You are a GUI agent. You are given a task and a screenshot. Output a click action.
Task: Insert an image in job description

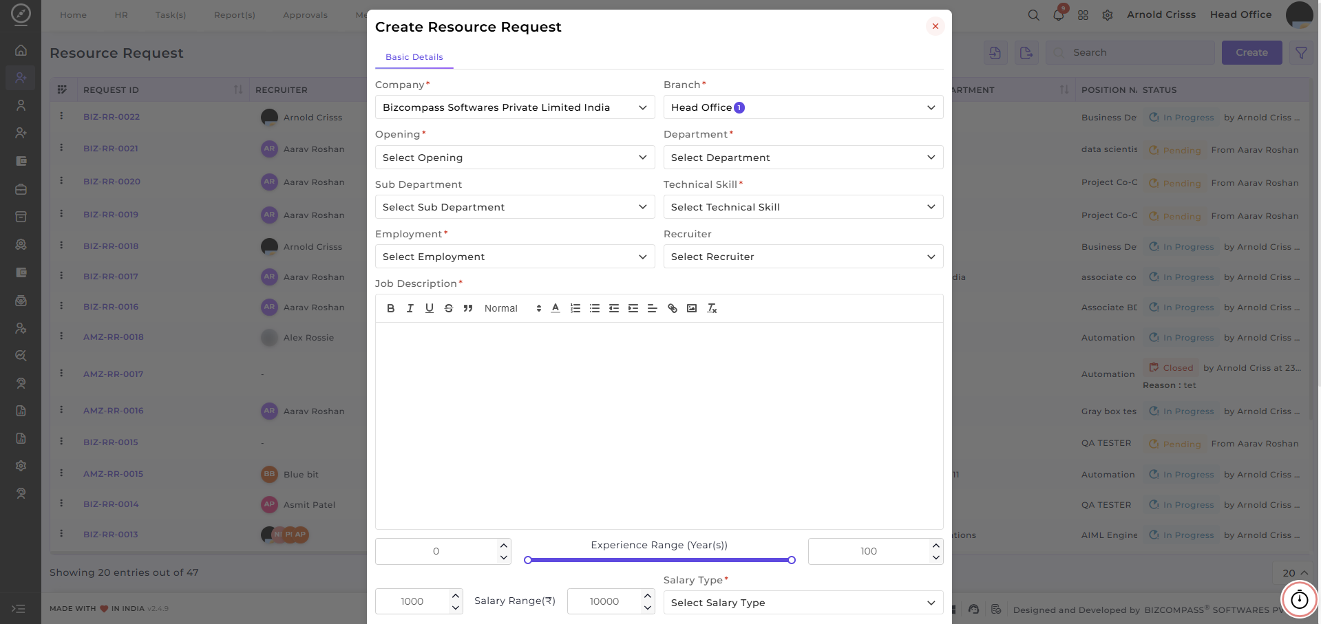click(692, 308)
